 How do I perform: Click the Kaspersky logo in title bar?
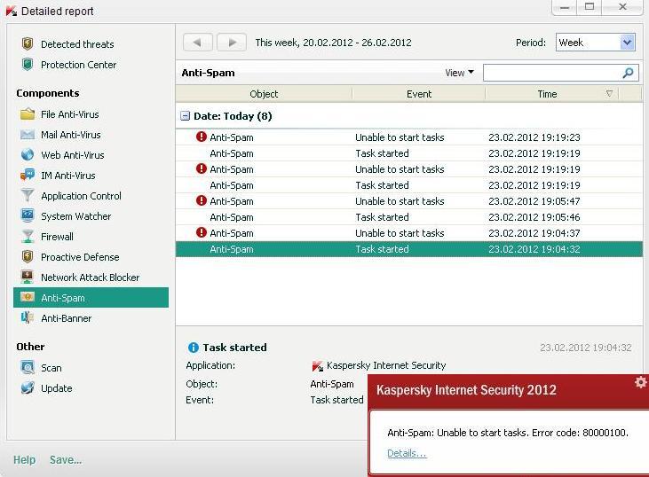point(12,12)
